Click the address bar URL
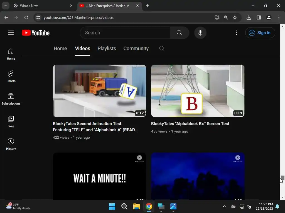285x213 pixels. pos(78,17)
